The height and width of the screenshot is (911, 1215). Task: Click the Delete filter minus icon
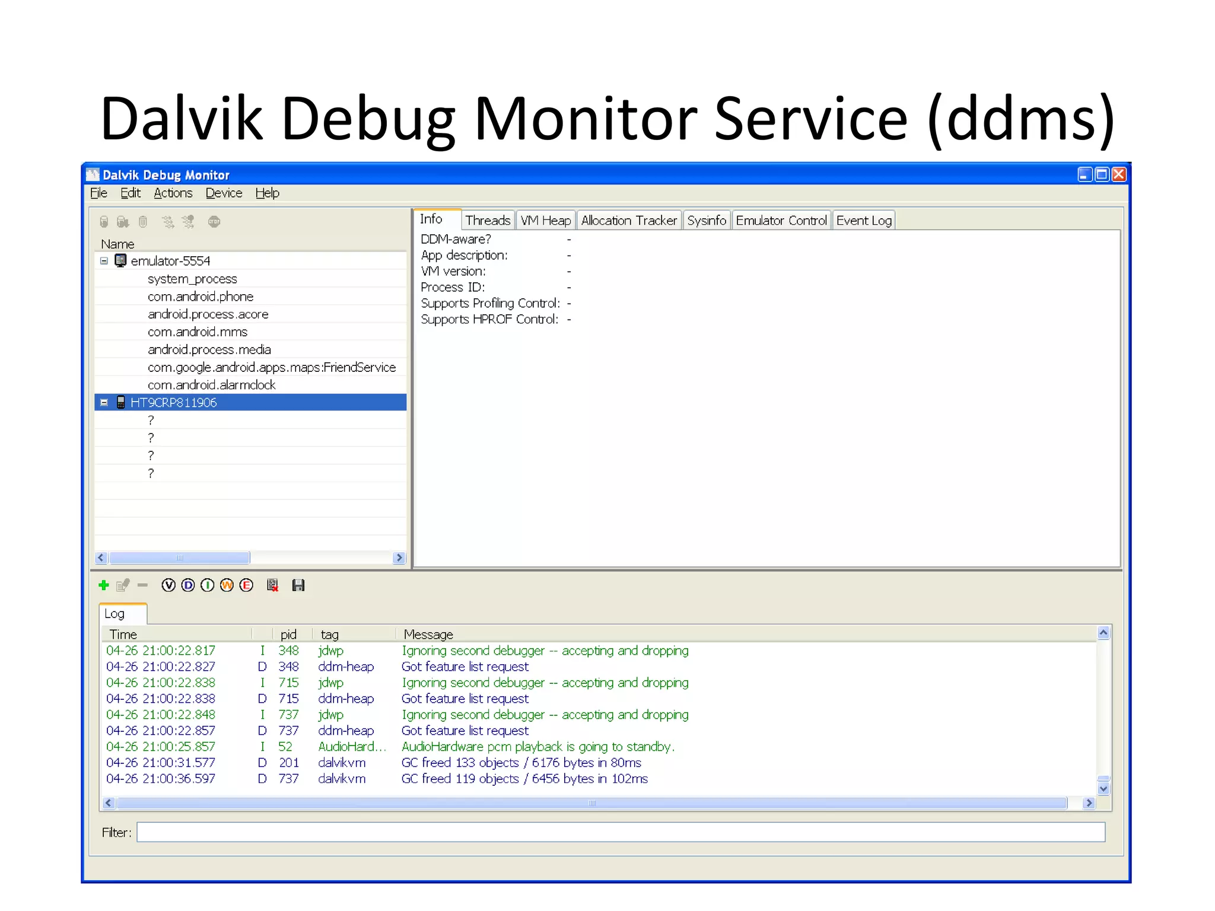[x=142, y=585]
